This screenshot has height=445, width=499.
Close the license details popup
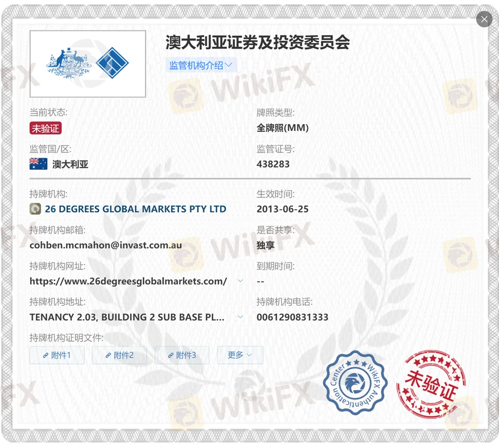[484, 19]
